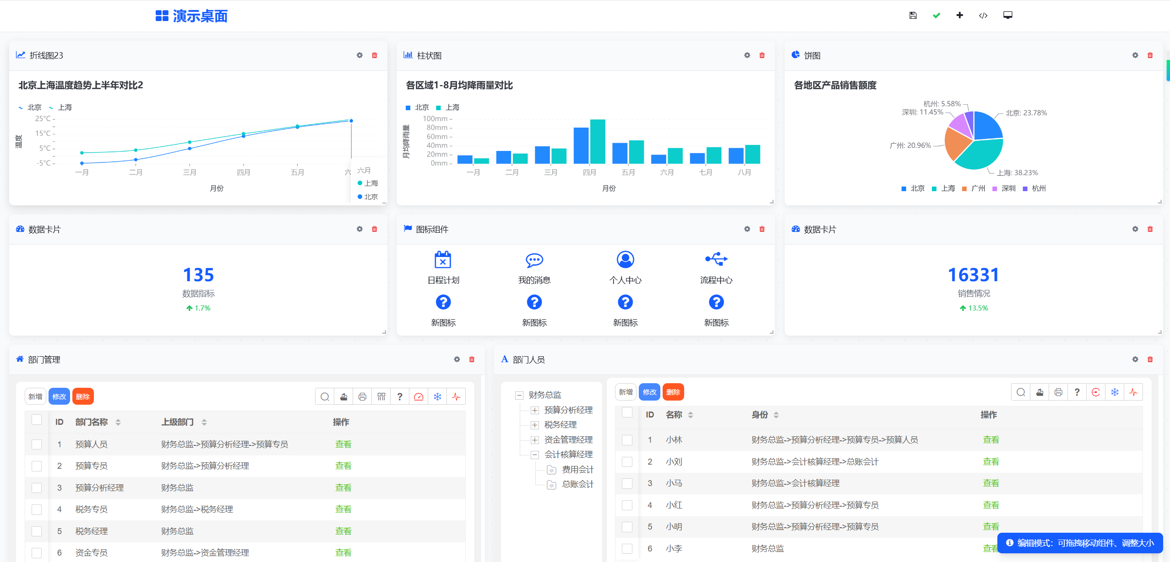The image size is (1170, 562).
Task: Toggle the select-all checkbox in 部门管理 table header
Action: click(37, 420)
